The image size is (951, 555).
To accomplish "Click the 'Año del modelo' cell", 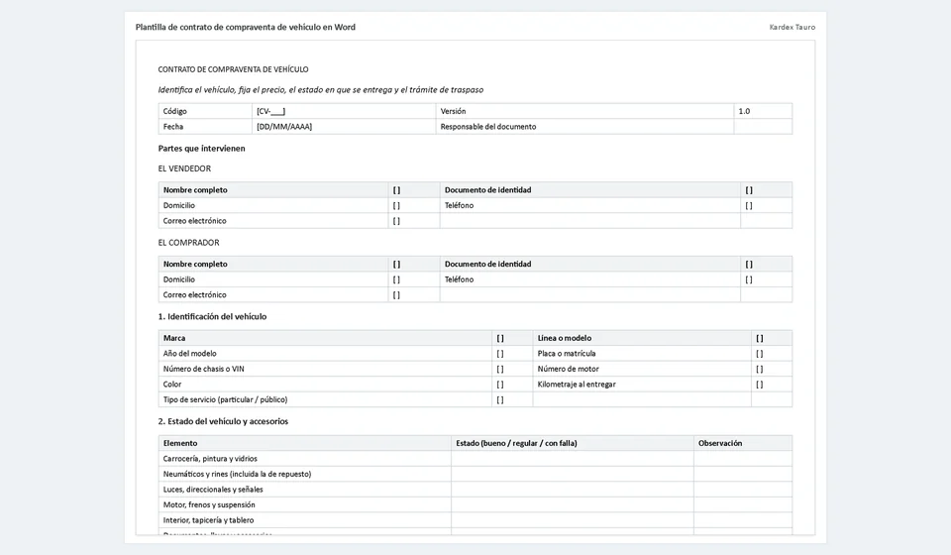I will (x=325, y=354).
